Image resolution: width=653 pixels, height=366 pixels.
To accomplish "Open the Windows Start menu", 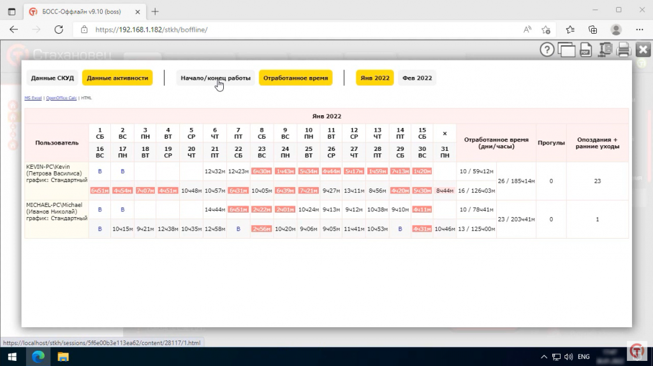I will 12,357.
